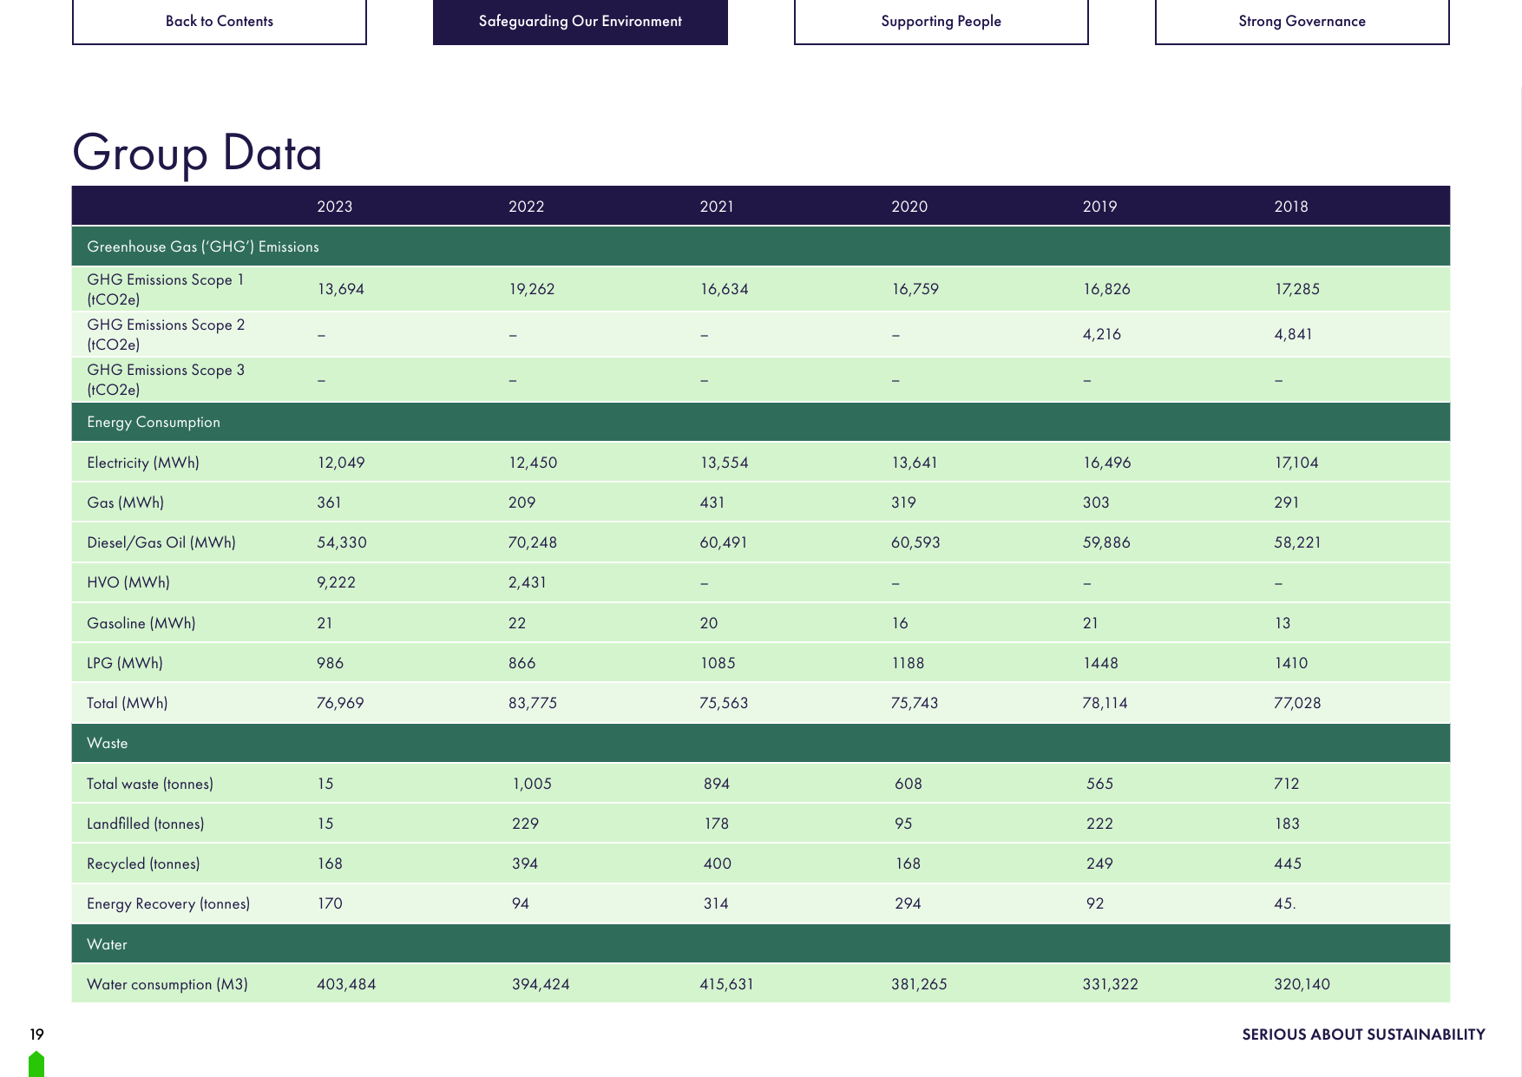1522x1077 pixels.
Task: Select the Greenhouse Gas ('GHG') Emissions section row
Action: 761,246
